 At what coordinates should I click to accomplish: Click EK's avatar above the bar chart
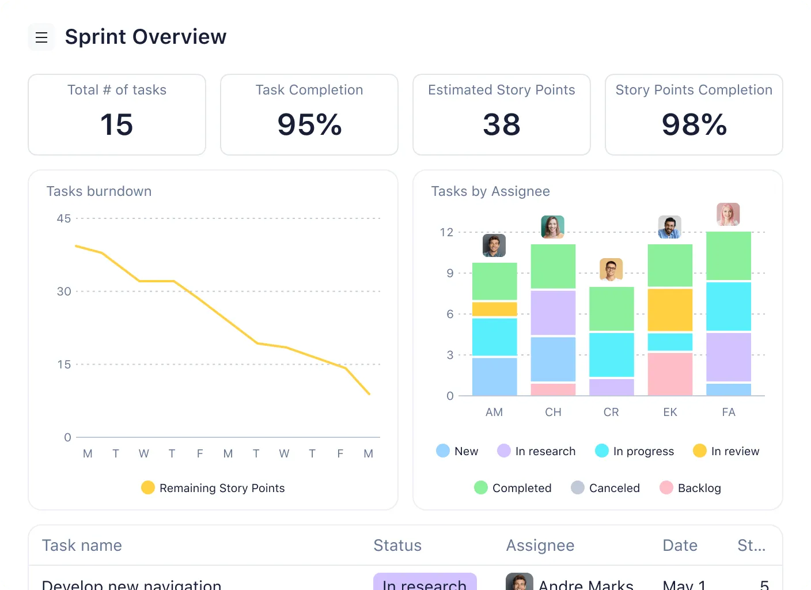[x=670, y=227]
